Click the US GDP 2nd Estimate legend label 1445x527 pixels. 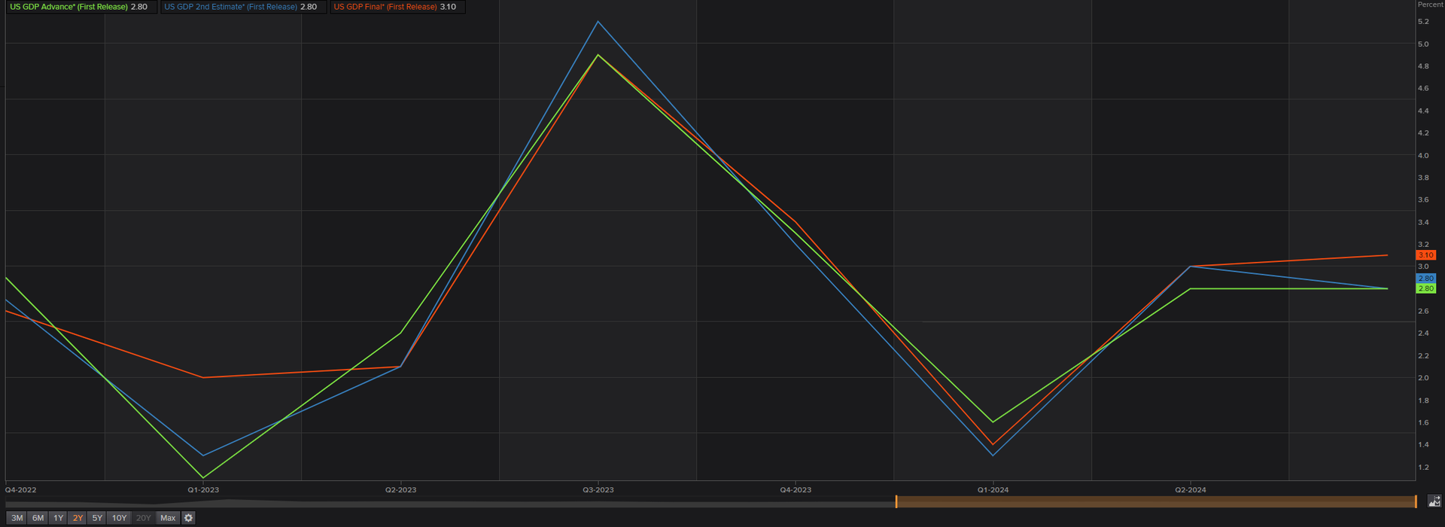click(230, 7)
